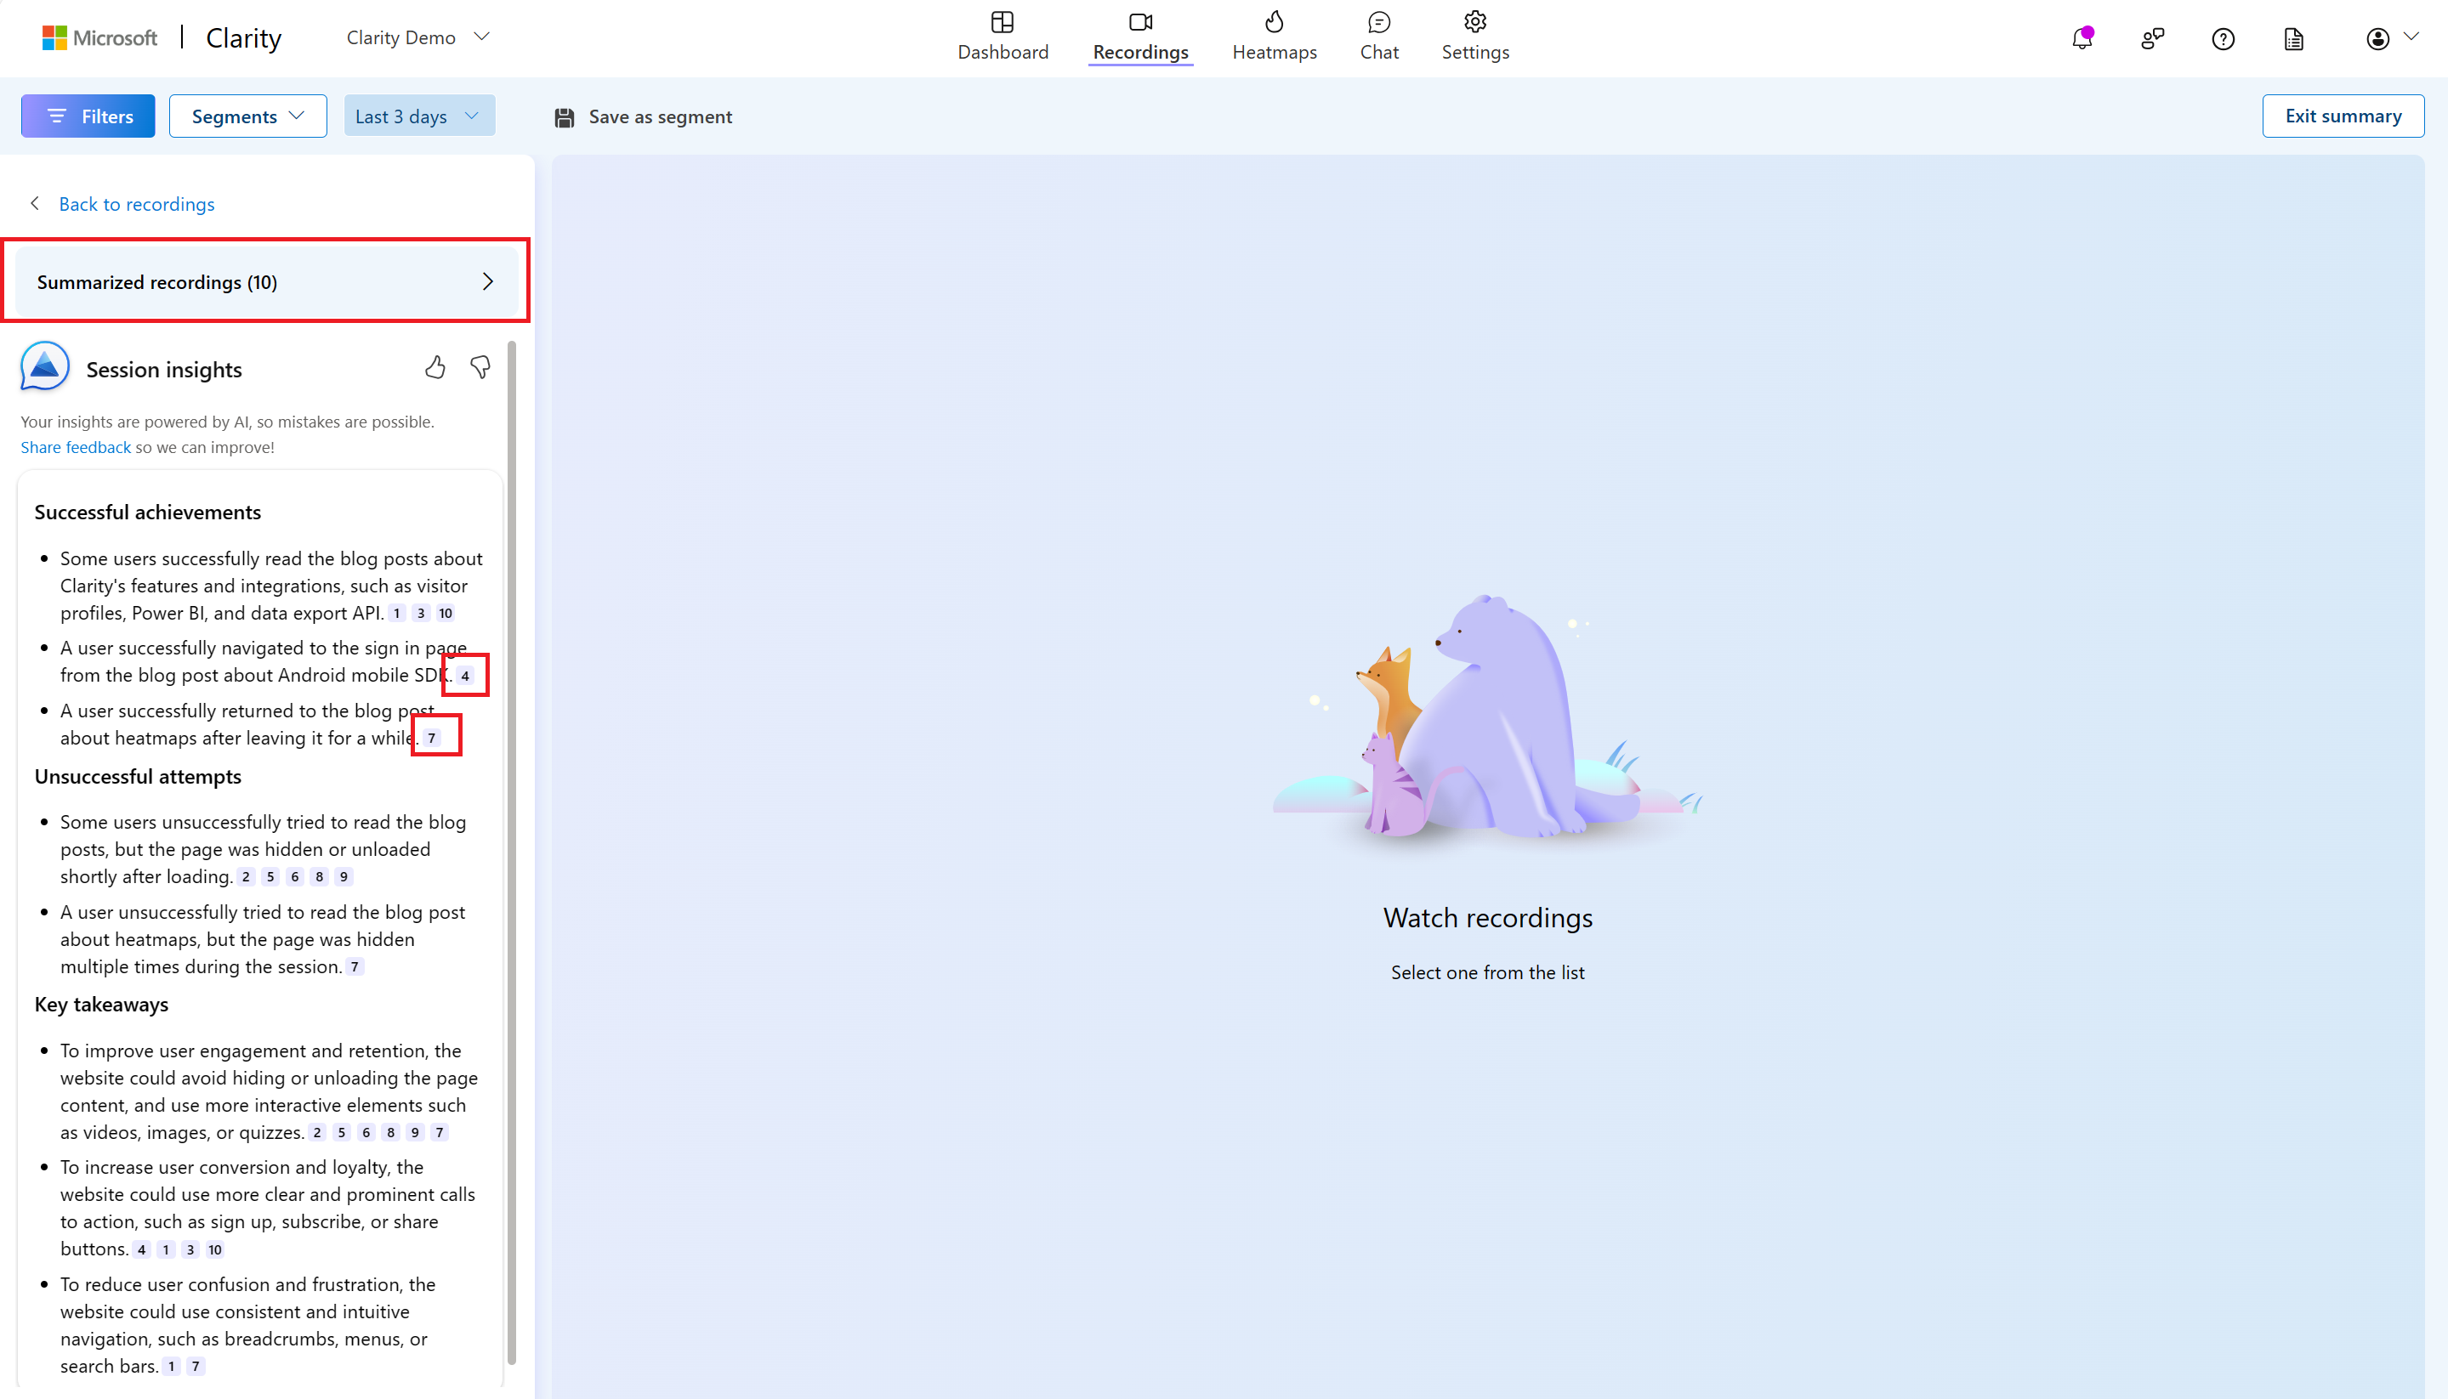The height and width of the screenshot is (1399, 2448).
Task: Click thumbs up on Session insights
Action: pos(434,368)
